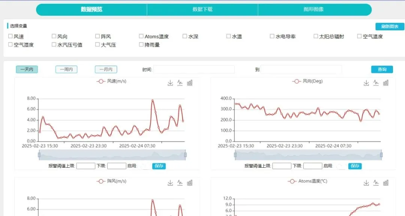Check the 大气压 variable checkbox

tap(97, 44)
